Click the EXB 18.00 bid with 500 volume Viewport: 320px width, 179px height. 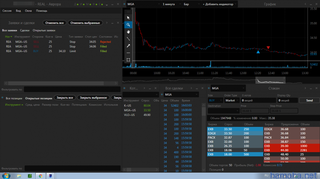click(235, 154)
